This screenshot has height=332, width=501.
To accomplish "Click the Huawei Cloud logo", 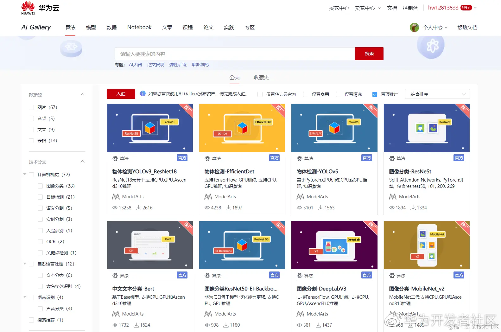I will click(40, 8).
